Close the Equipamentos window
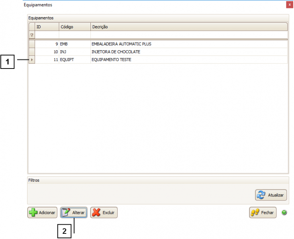 click(x=289, y=5)
